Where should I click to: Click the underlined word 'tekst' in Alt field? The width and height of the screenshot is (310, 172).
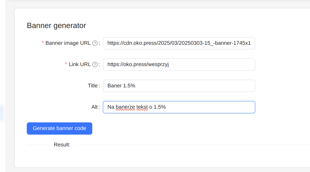click(142, 107)
